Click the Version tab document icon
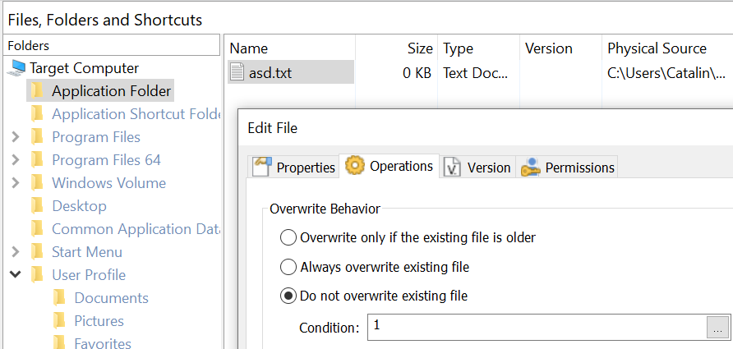Screen dimensions: 733x349 coord(453,167)
